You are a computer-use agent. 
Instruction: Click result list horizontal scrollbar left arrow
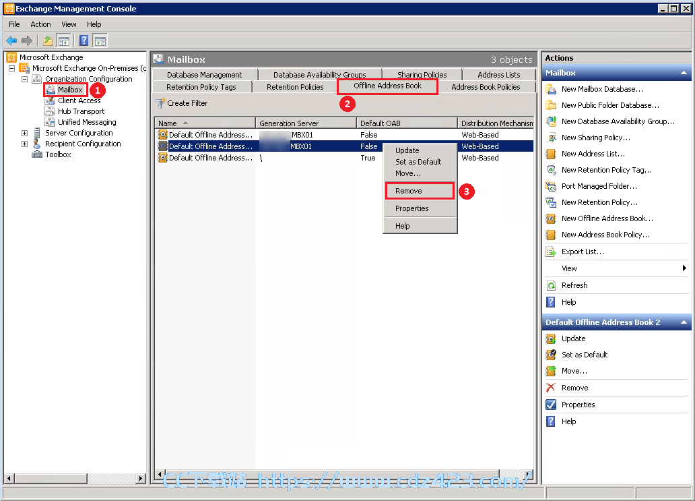[160, 475]
